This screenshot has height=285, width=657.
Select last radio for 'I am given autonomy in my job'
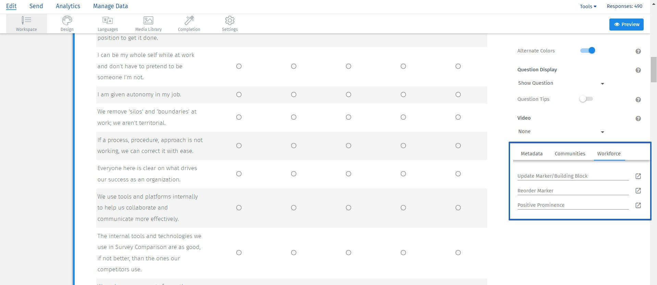[458, 94]
